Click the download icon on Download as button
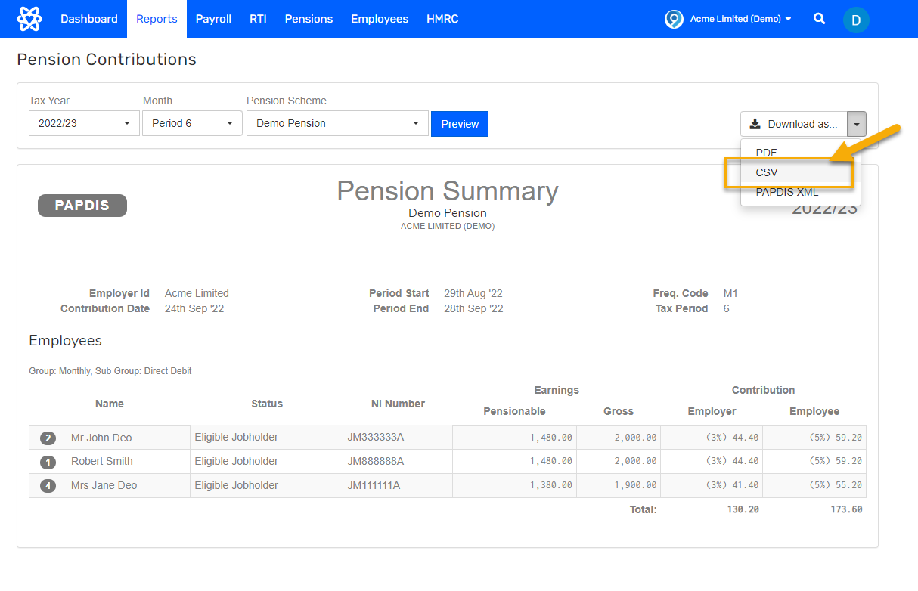 [x=756, y=123]
